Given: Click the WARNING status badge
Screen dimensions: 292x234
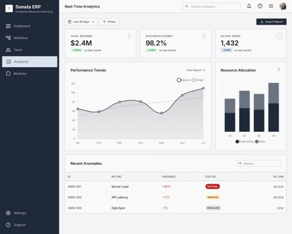Looking at the screenshot, I should point(213,197).
